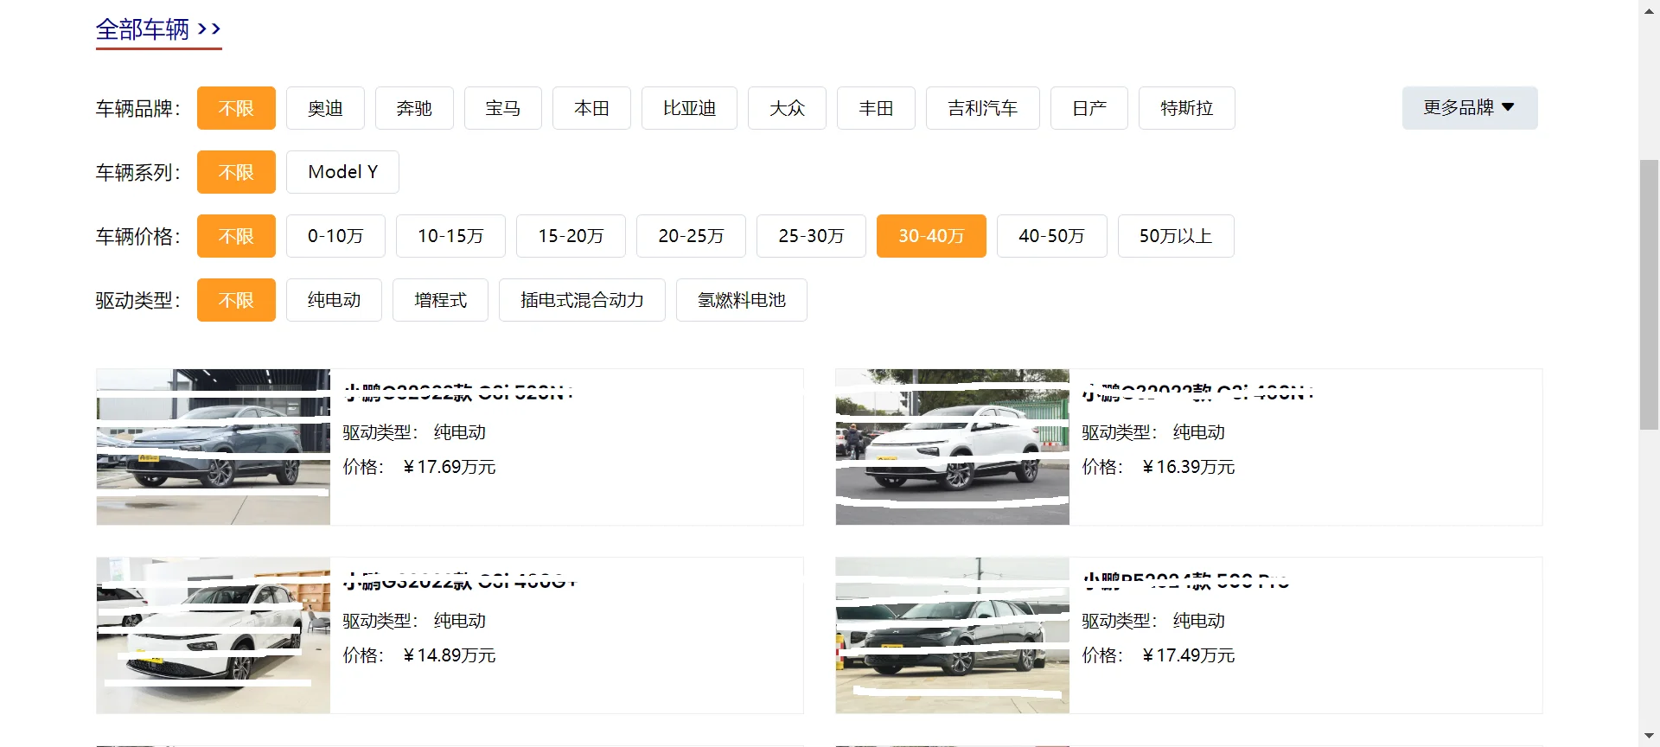The height and width of the screenshot is (747, 1660).
Task: Pick the 10-15万 price range
Action: tap(450, 236)
